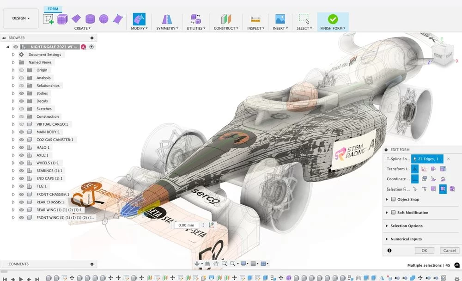Click the Cancel button in Edit Form
Viewport: 462px width, 281px height.
[450, 250]
